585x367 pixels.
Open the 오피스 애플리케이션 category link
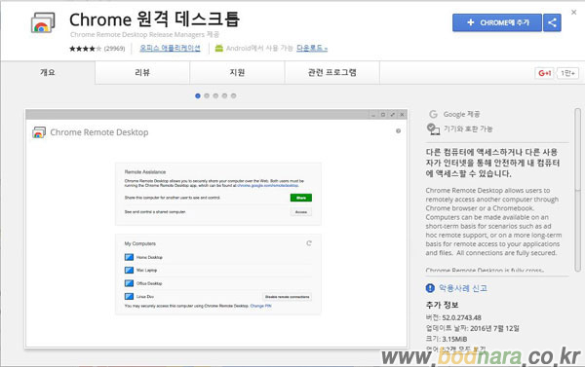(x=170, y=48)
